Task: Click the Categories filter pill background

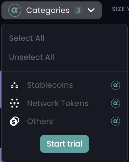Action: (51, 10)
